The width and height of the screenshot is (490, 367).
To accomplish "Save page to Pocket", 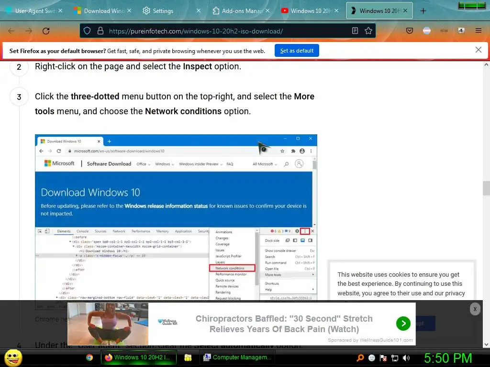I will pyautogui.click(x=410, y=31).
